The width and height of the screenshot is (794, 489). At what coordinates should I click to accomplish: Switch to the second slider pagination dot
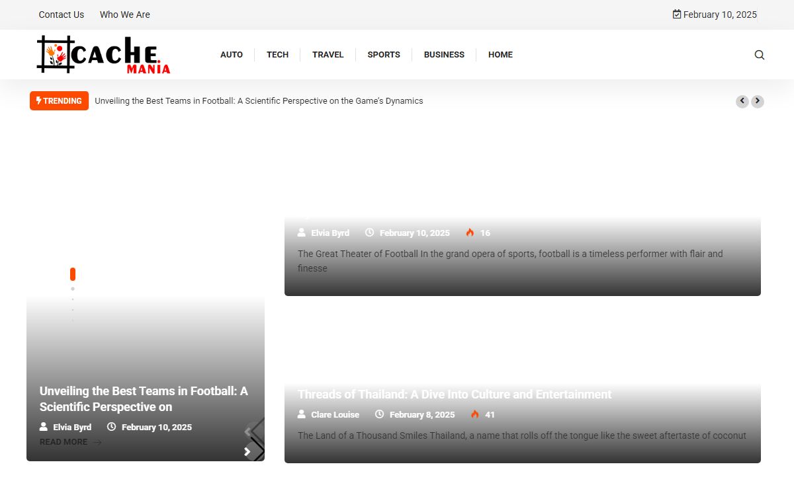coord(73,289)
